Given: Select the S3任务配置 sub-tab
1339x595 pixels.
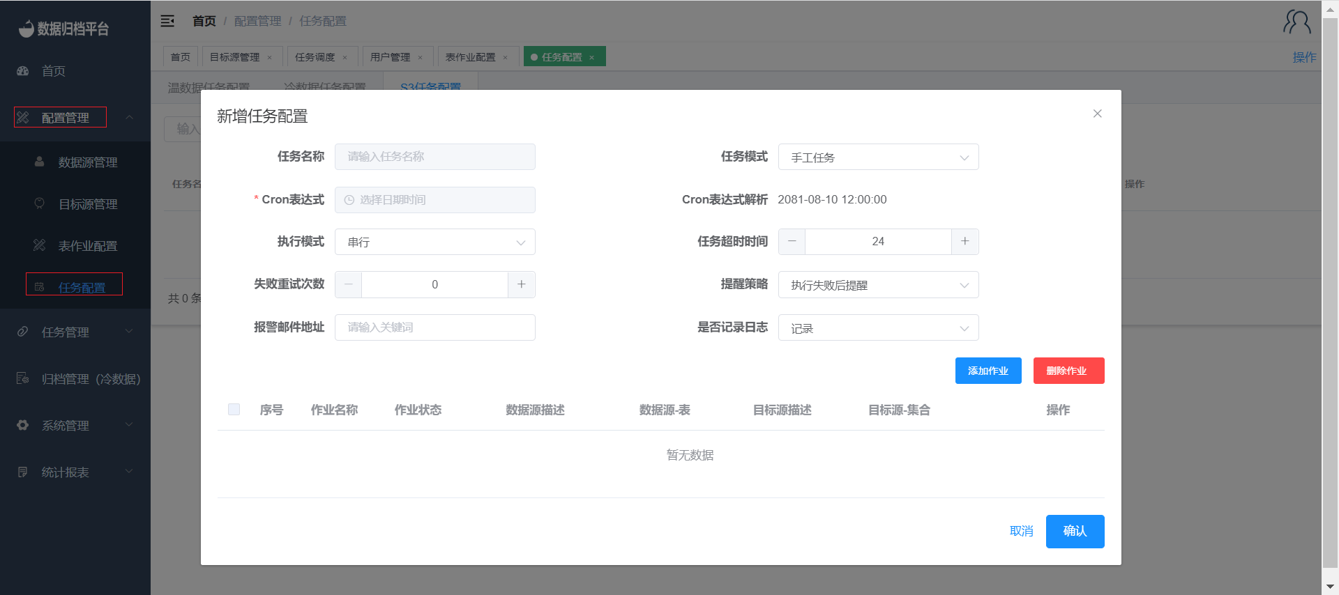Looking at the screenshot, I should tap(430, 86).
